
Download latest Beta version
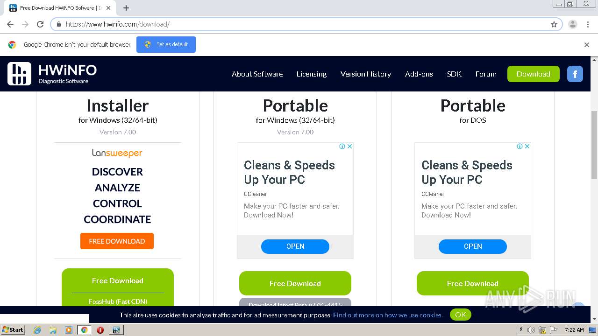click(x=295, y=303)
